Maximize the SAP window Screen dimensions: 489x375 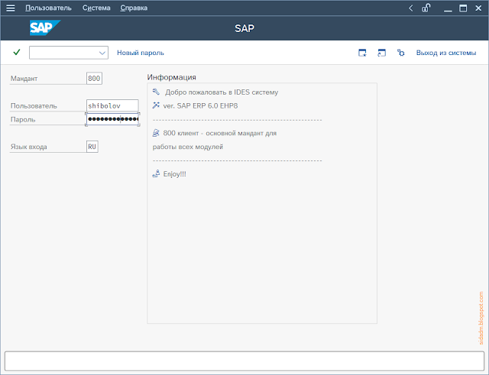[x=463, y=8]
